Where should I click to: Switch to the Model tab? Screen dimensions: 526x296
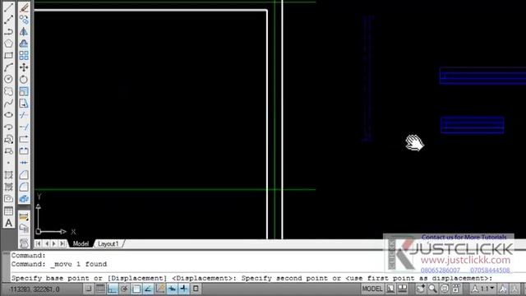[x=81, y=243]
